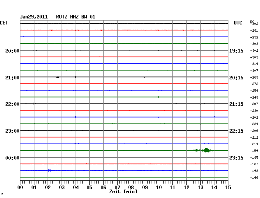Click the minute-axis tick label 09
This screenshot has width=260, height=198.
click(x=145, y=188)
